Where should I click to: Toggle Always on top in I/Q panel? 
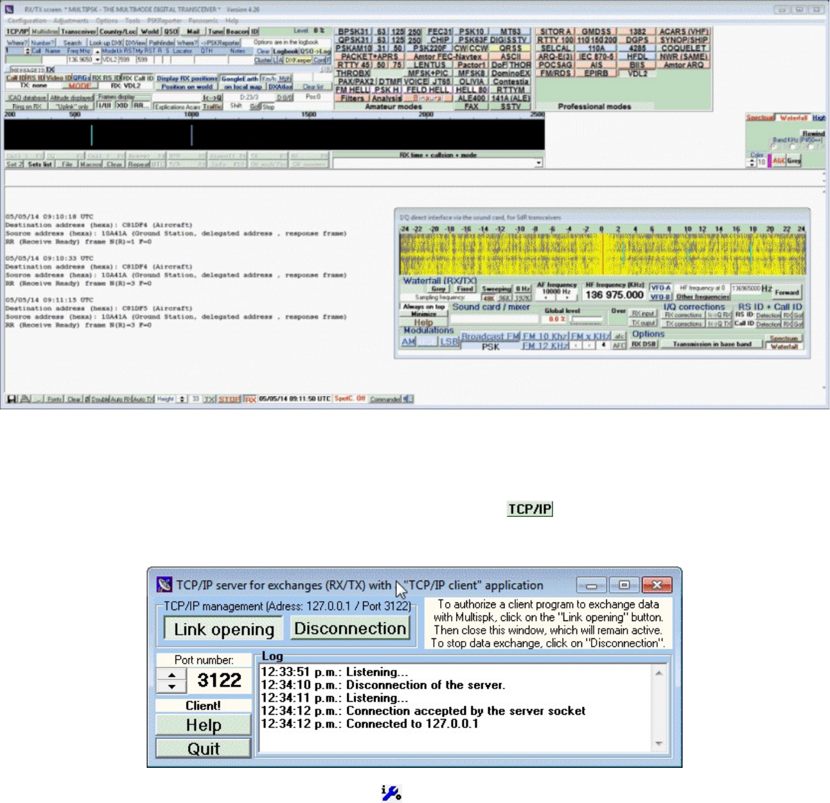424,307
